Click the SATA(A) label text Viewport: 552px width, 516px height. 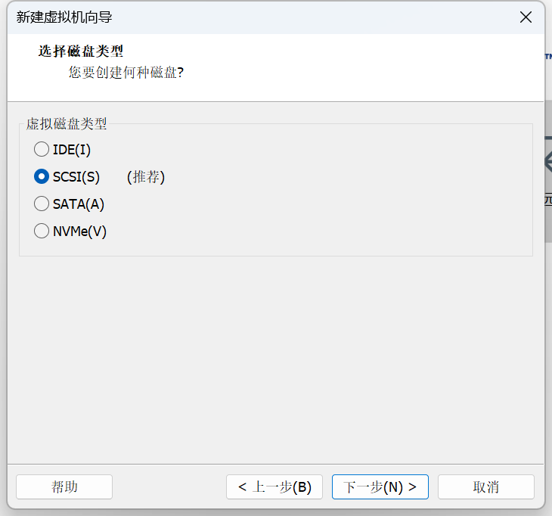(79, 204)
